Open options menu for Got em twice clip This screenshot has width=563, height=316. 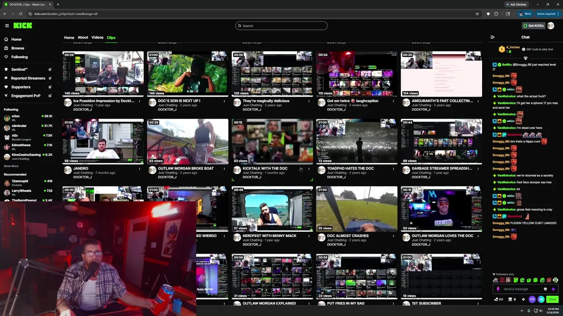pos(393,101)
